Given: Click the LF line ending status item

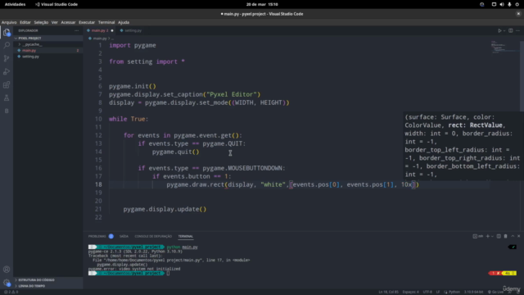Looking at the screenshot, I should point(438,292).
